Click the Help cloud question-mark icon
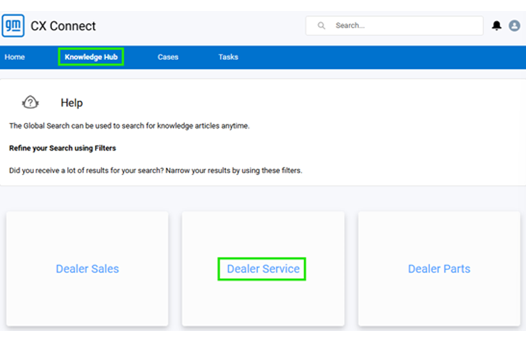Screen dimensions: 526x342 click(x=30, y=102)
